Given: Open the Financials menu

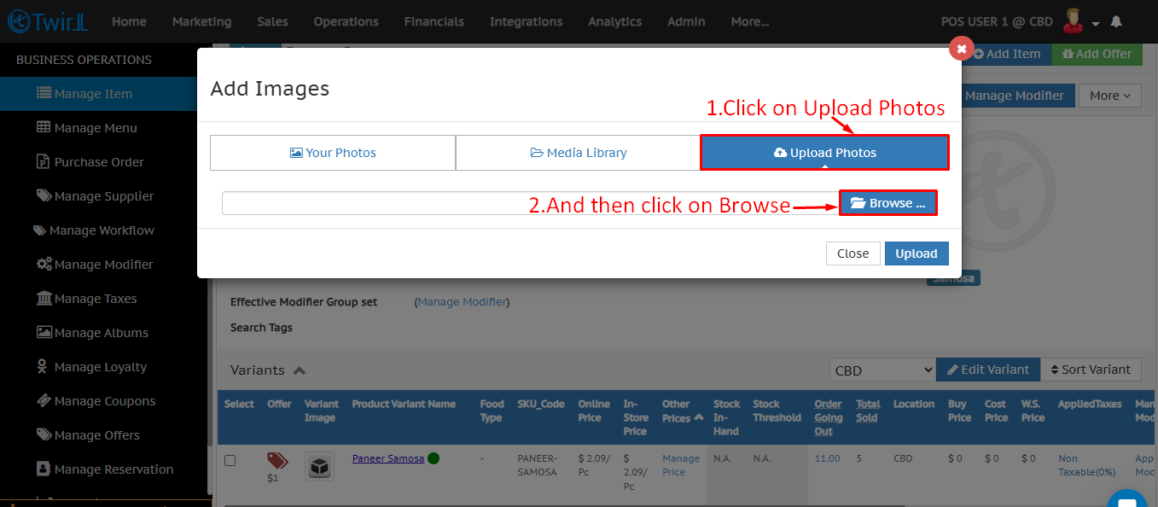Looking at the screenshot, I should tap(434, 21).
